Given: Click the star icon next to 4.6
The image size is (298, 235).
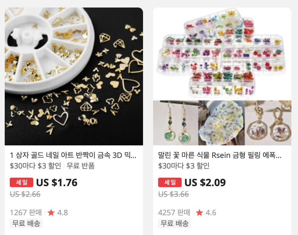Looking at the screenshot, I should coord(199,213).
